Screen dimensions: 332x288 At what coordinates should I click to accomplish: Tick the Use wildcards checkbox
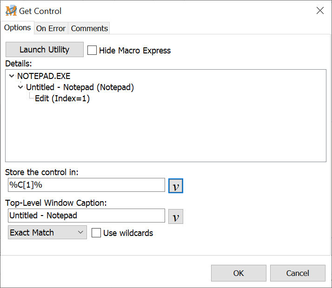(96, 233)
